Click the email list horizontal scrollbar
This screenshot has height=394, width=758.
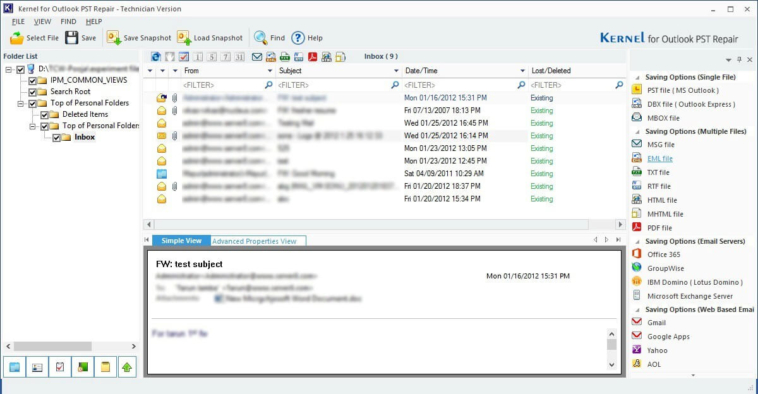point(384,224)
